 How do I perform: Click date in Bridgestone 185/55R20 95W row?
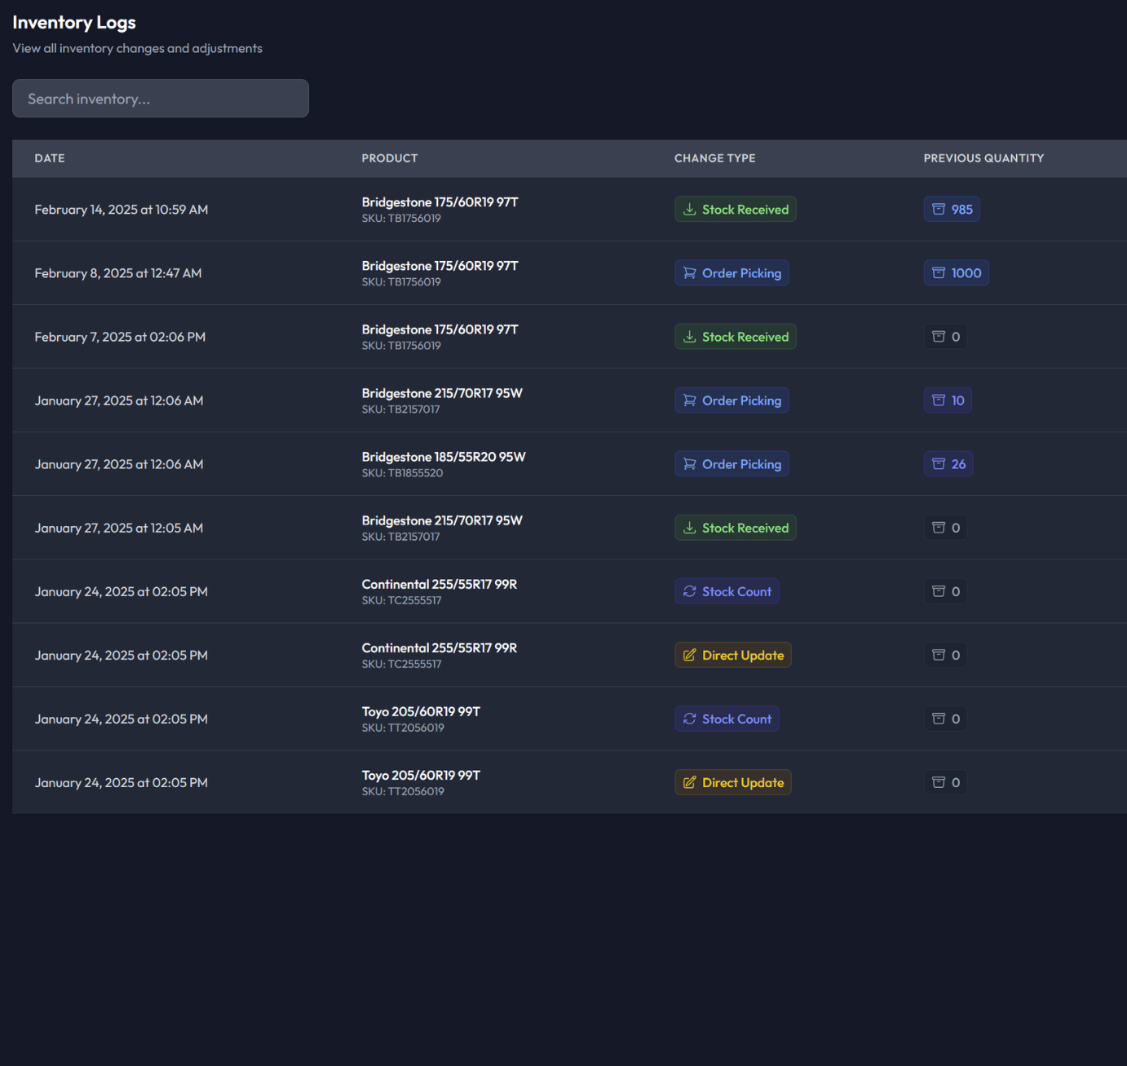tap(119, 464)
